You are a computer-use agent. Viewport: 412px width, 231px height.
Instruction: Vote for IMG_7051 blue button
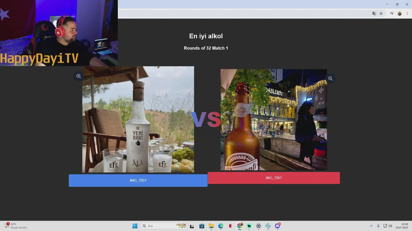pyautogui.click(x=138, y=180)
